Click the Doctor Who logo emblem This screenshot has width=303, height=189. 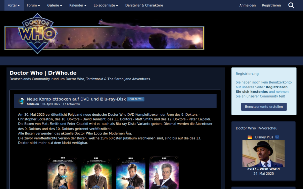37,34
